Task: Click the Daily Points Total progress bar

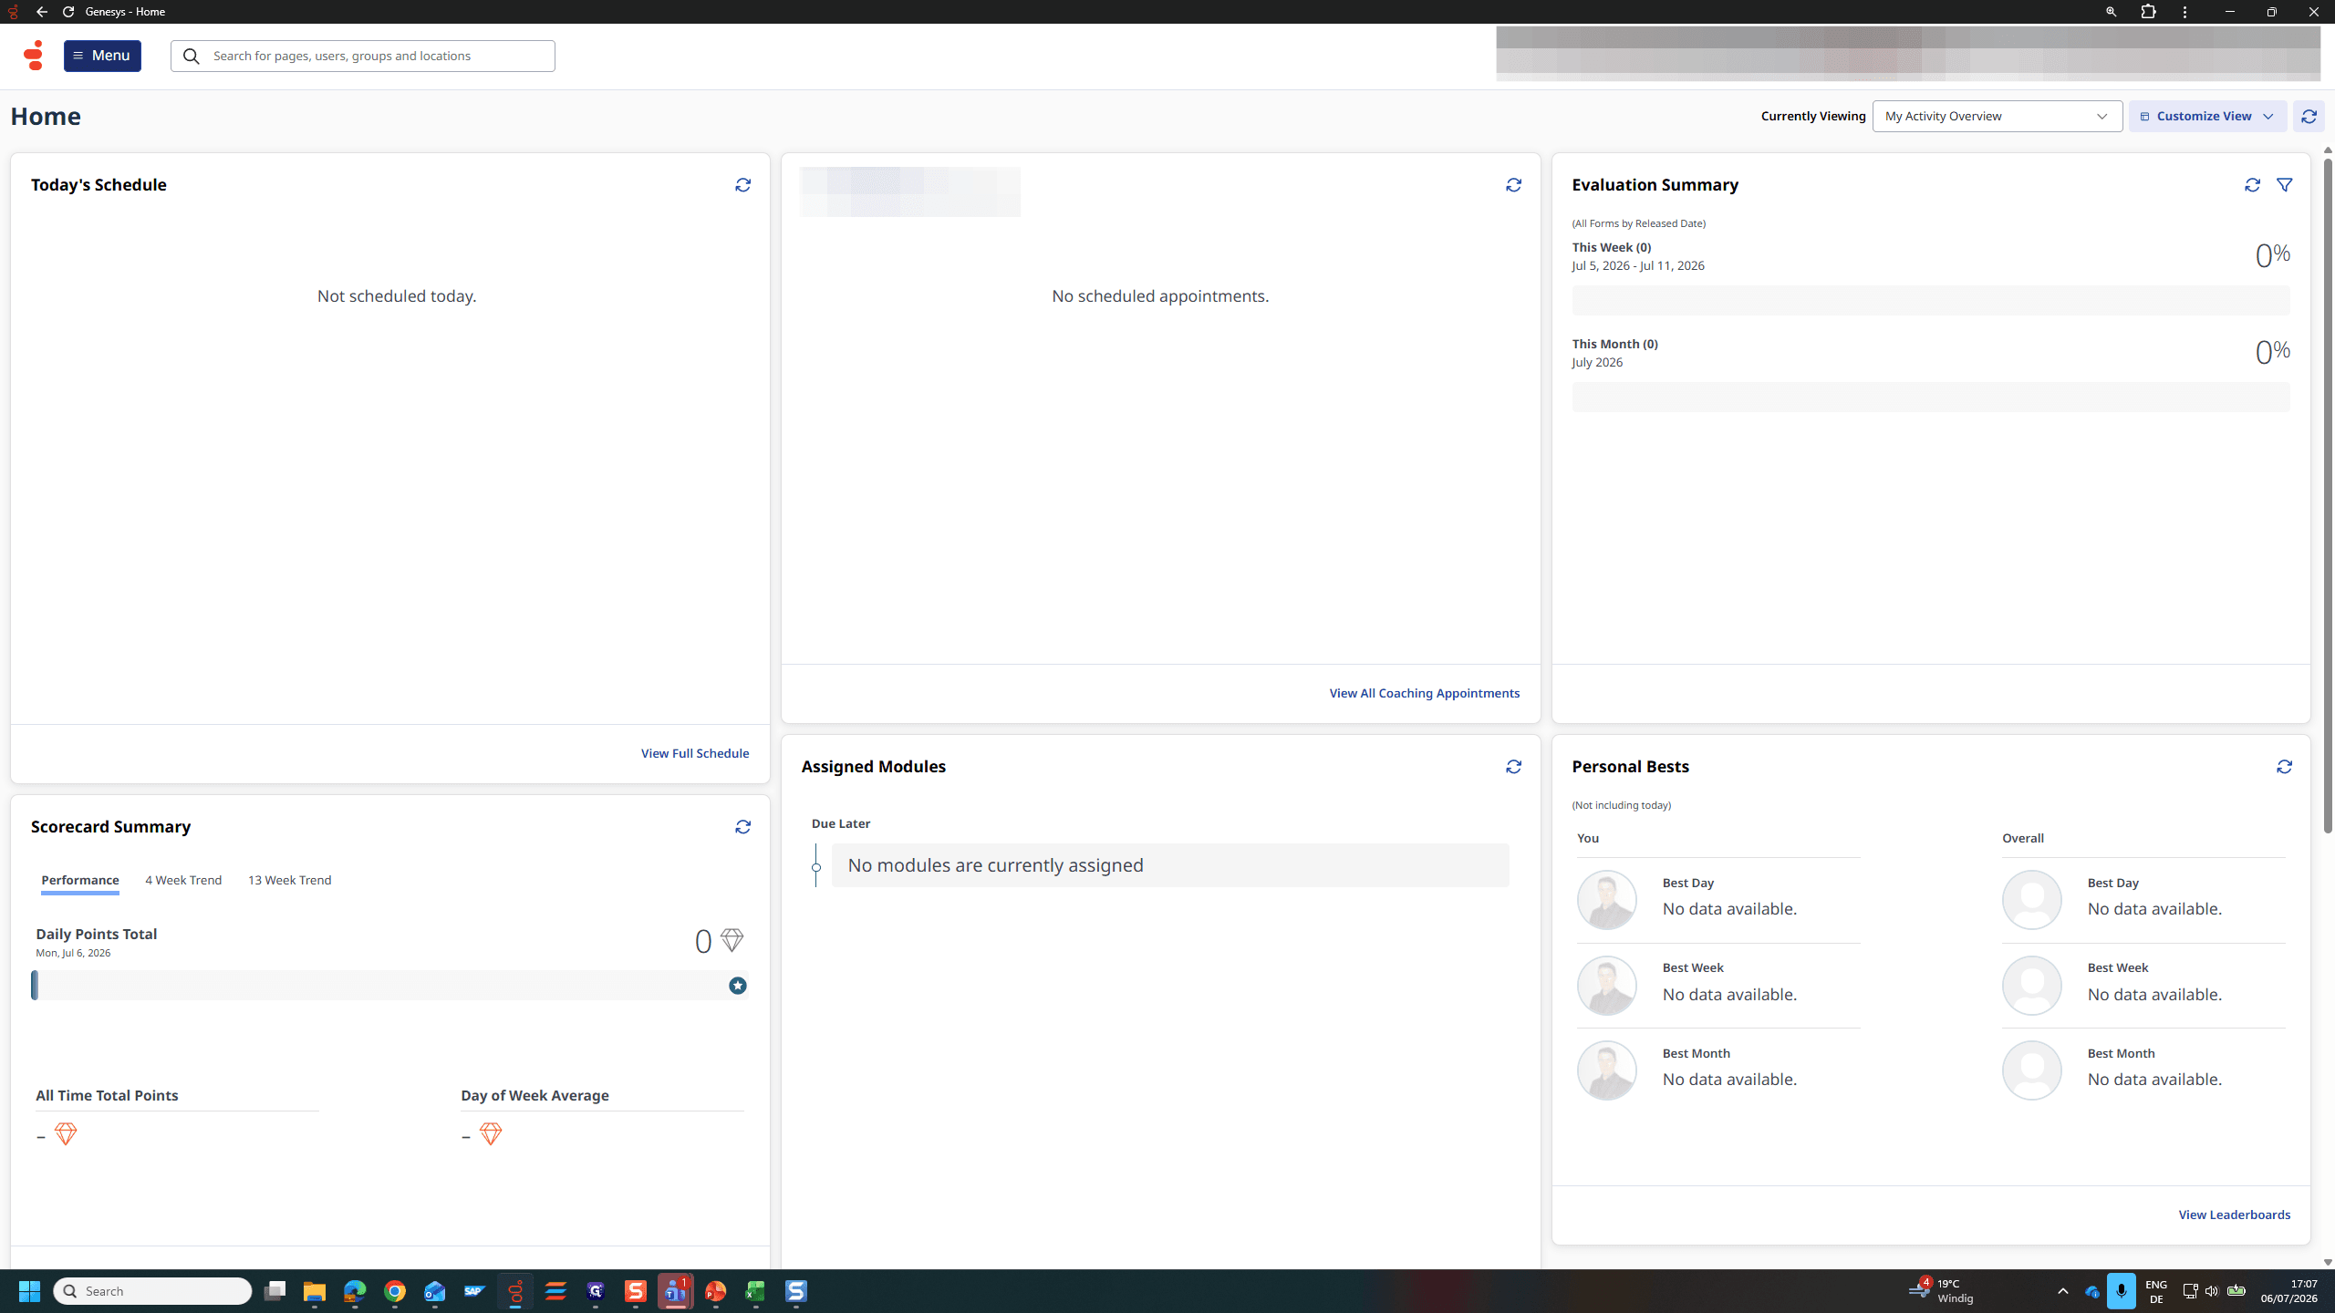Action: (x=389, y=986)
